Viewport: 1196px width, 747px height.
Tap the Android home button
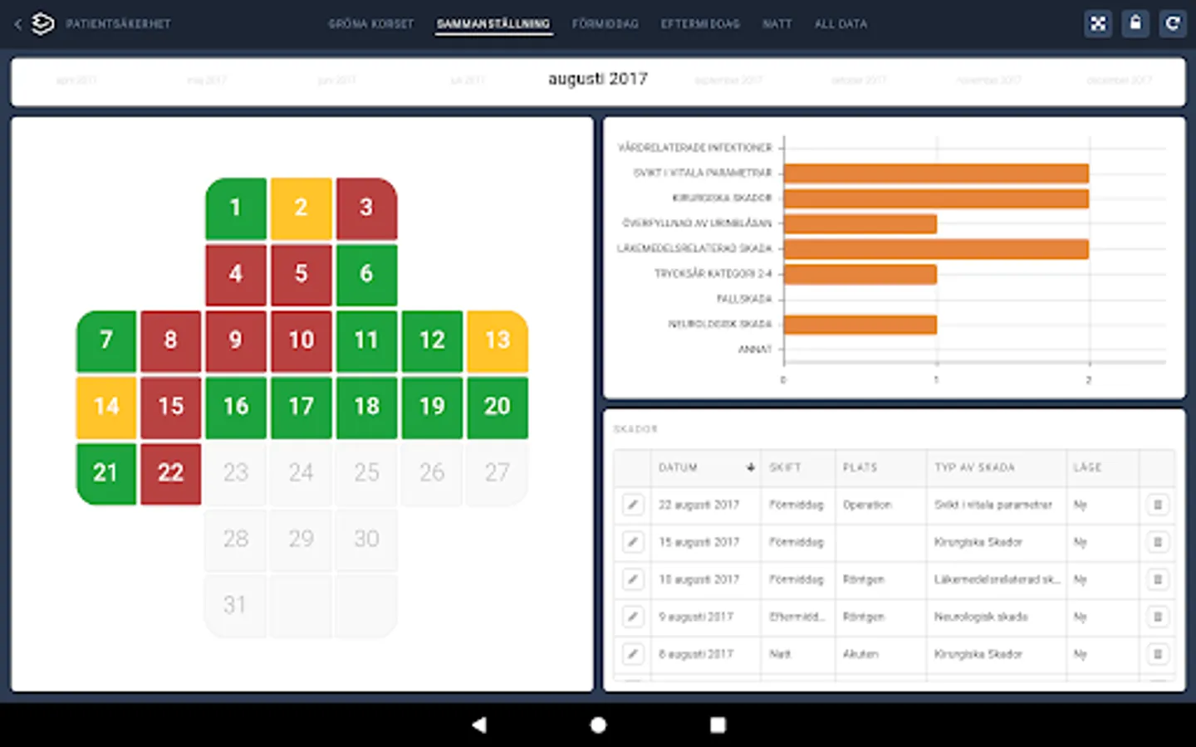pyautogui.click(x=598, y=725)
